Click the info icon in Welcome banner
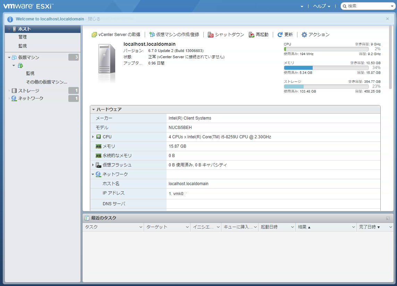397x286 pixels. [x=10, y=19]
